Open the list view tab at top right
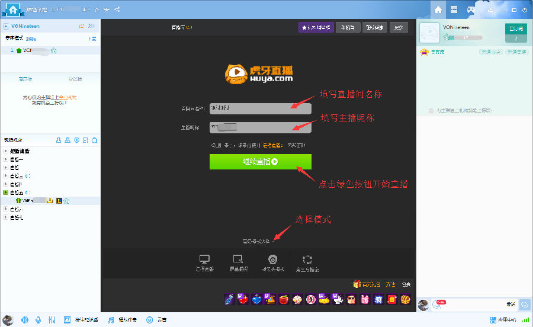This screenshot has height=327, width=533. [454, 9]
